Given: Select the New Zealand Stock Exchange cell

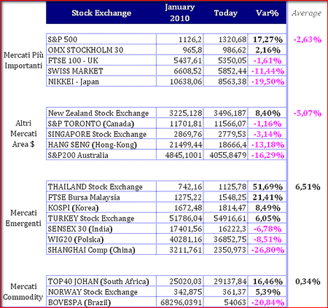Looking at the screenshot, I should [x=101, y=113].
